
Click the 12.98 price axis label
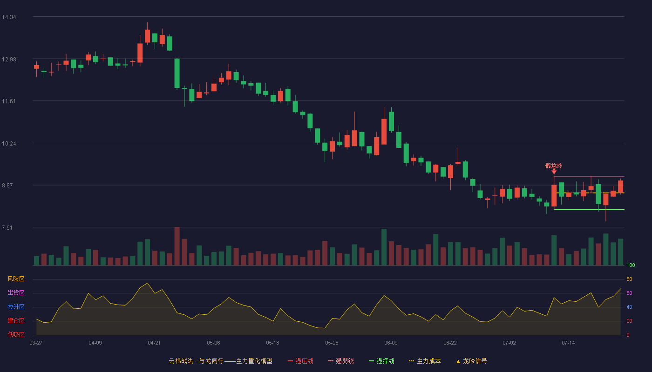coord(9,59)
